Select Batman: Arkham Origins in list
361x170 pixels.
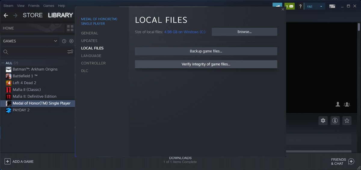35,69
